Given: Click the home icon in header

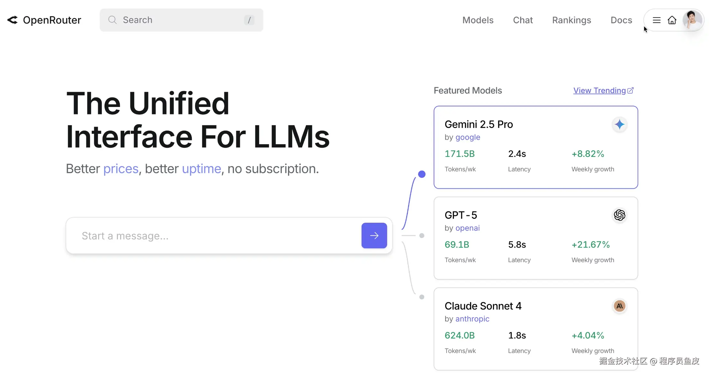Looking at the screenshot, I should [672, 20].
